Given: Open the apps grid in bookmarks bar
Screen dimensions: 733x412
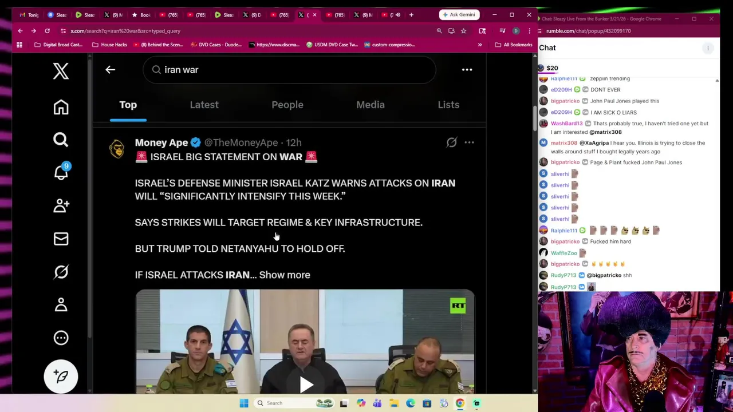Looking at the screenshot, I should 19,45.
